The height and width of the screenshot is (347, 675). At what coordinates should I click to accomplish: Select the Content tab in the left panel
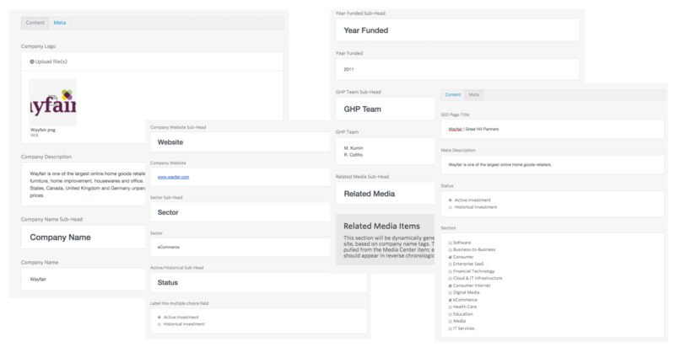click(35, 23)
